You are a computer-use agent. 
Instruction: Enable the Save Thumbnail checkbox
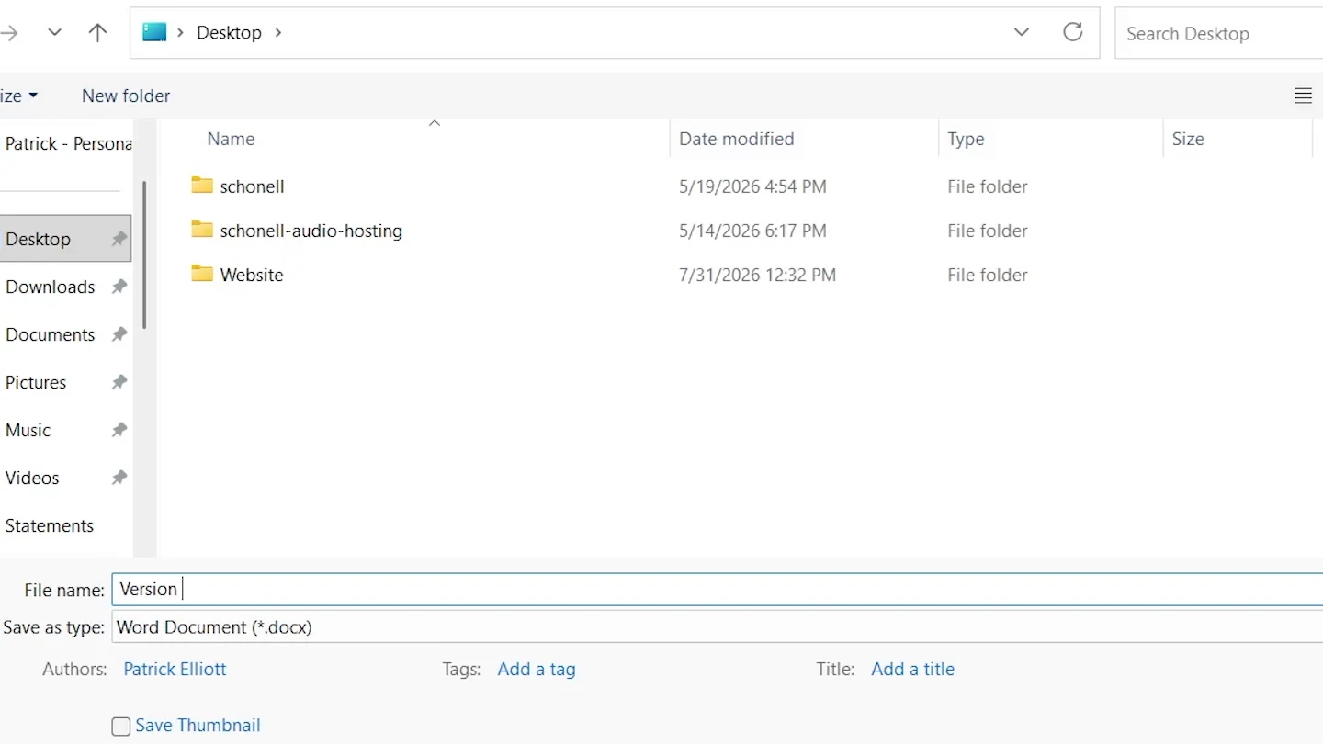coord(121,727)
